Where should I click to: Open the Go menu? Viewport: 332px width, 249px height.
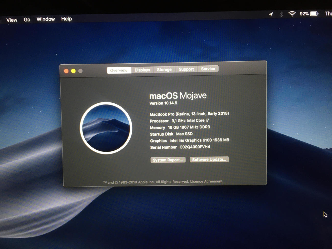27,20
